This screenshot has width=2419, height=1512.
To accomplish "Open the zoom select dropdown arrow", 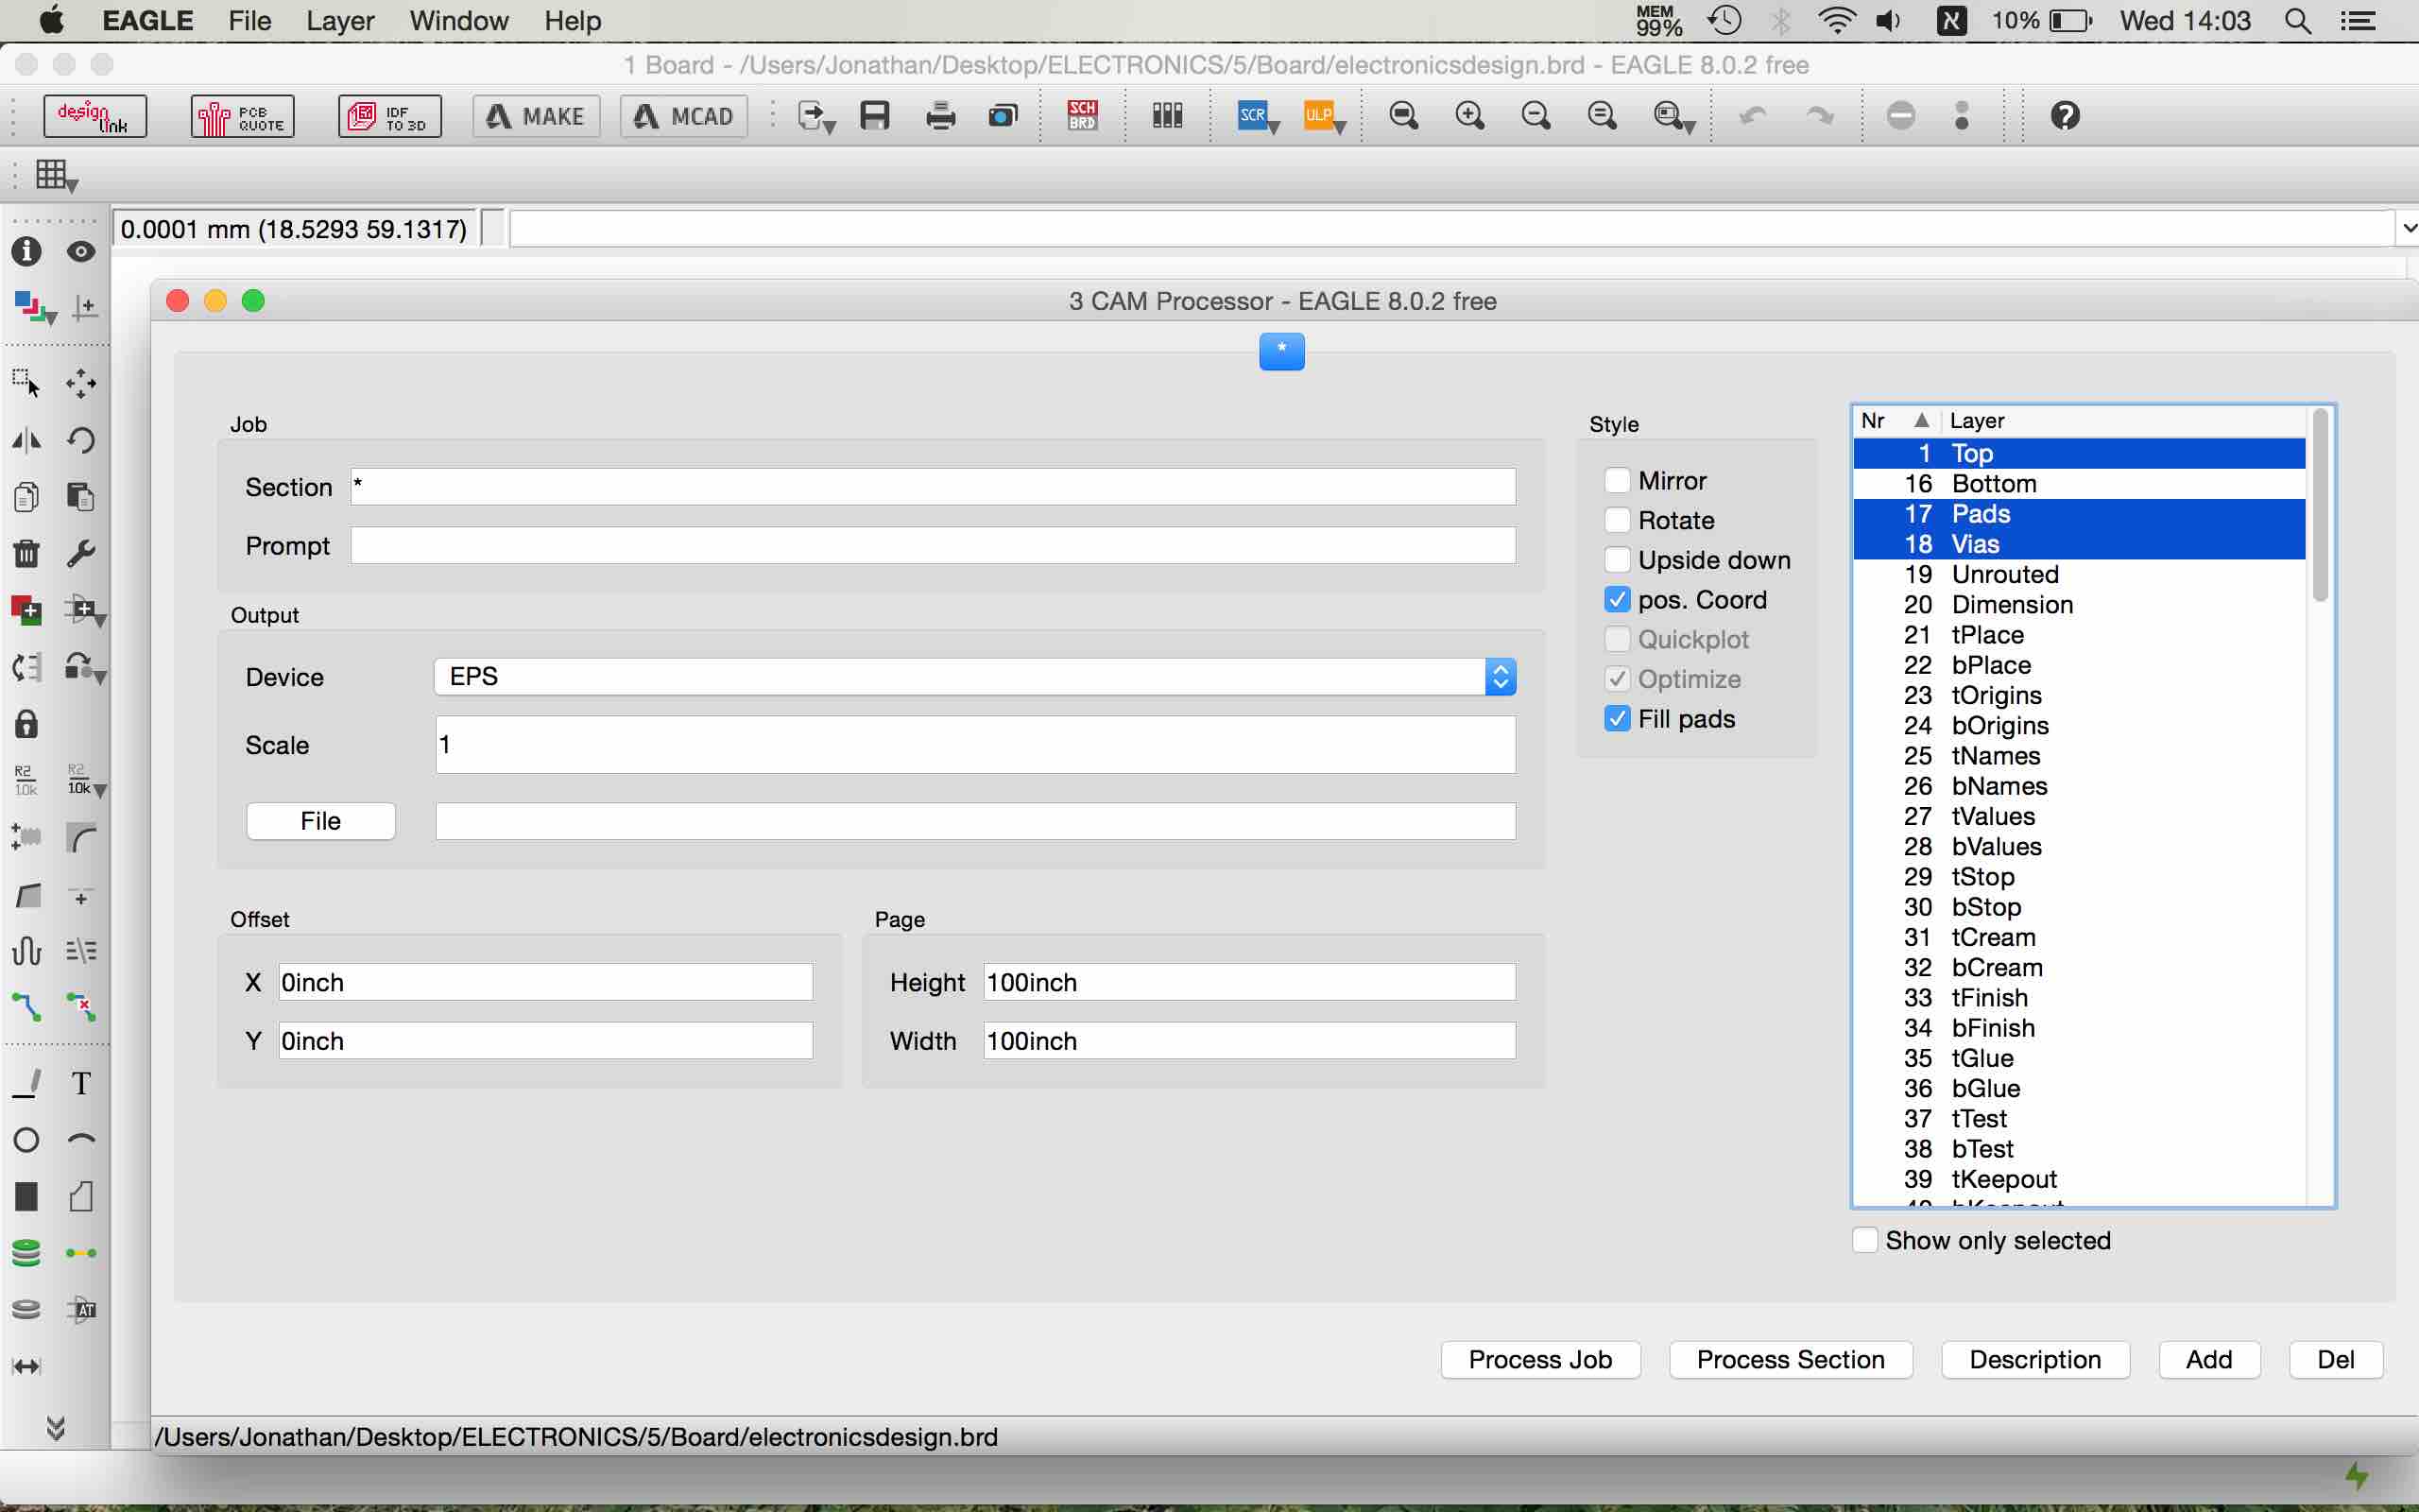I will [1690, 127].
